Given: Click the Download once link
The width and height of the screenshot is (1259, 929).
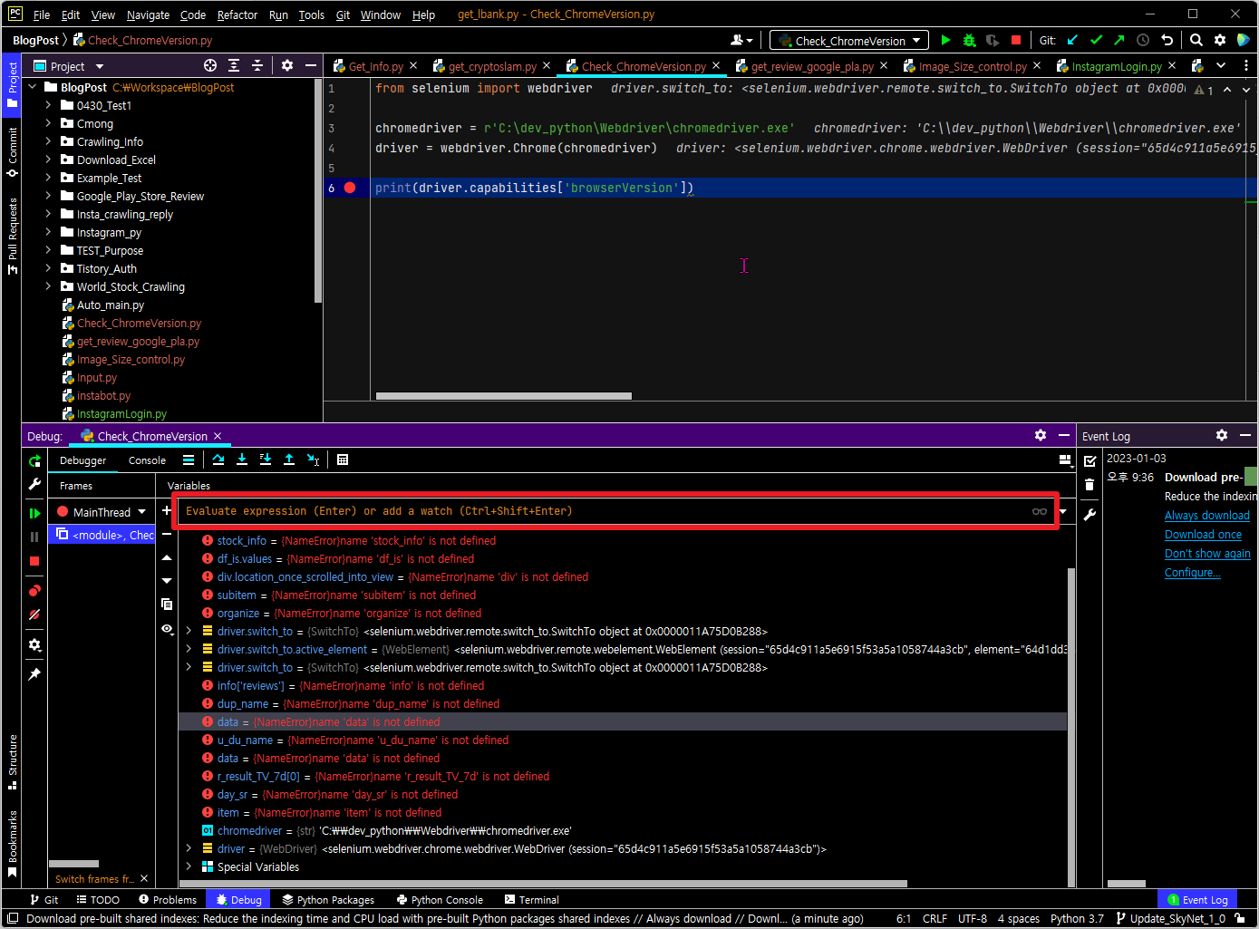Looking at the screenshot, I should tap(1203, 534).
